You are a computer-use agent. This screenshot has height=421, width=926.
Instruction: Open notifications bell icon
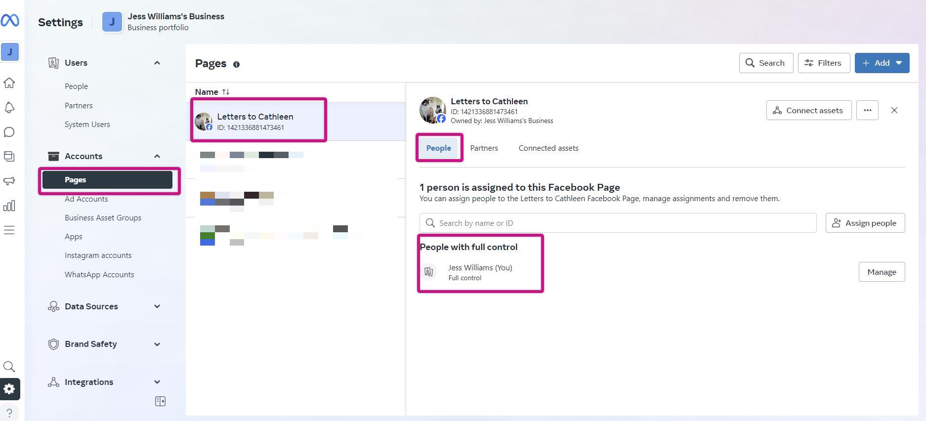pyautogui.click(x=9, y=107)
